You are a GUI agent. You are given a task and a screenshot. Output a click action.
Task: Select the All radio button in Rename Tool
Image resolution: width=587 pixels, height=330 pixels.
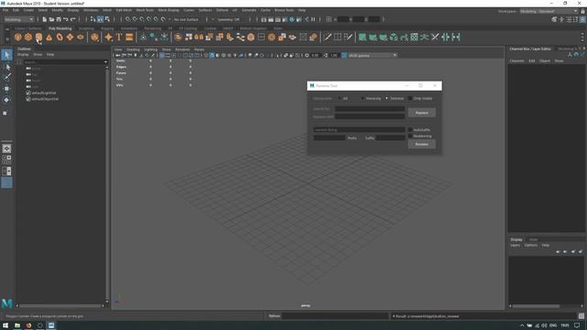click(340, 98)
